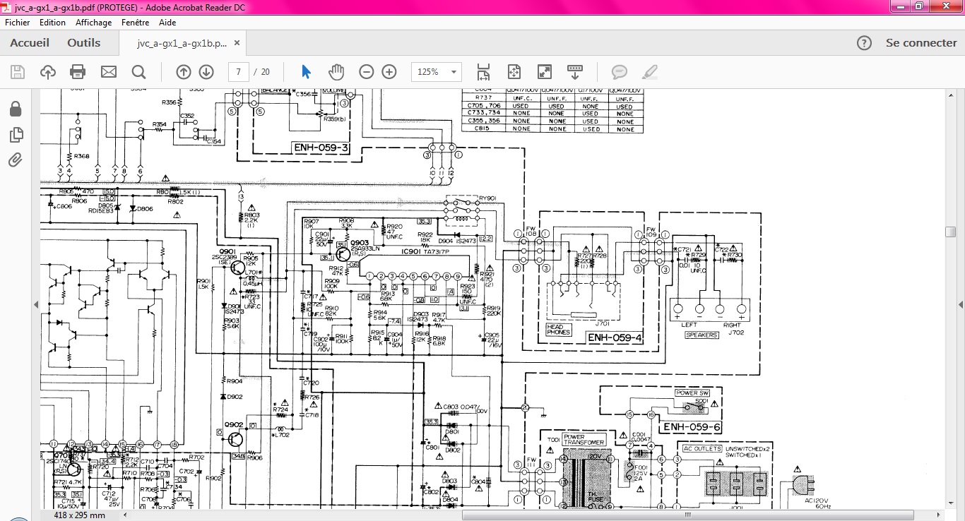Click the fit width scrolling icon

[483, 71]
